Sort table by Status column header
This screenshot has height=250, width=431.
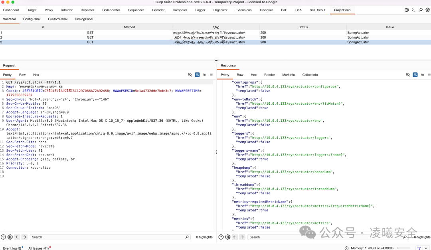303,27
